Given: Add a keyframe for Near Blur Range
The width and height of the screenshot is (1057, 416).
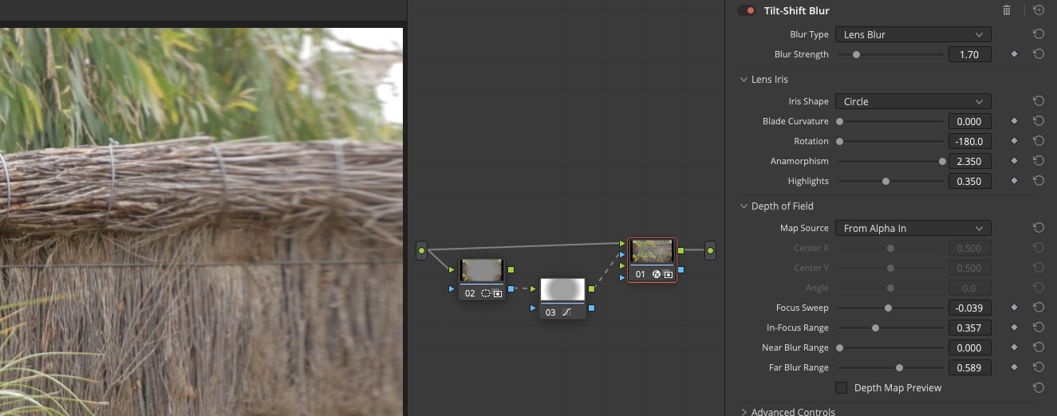Looking at the screenshot, I should pyautogui.click(x=1014, y=347).
